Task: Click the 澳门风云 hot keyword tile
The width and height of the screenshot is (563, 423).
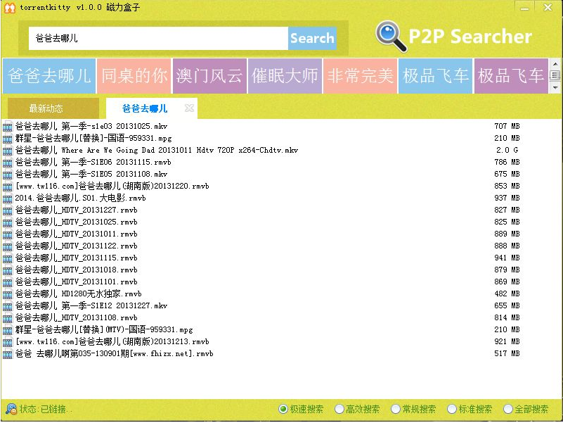Action: tap(209, 76)
